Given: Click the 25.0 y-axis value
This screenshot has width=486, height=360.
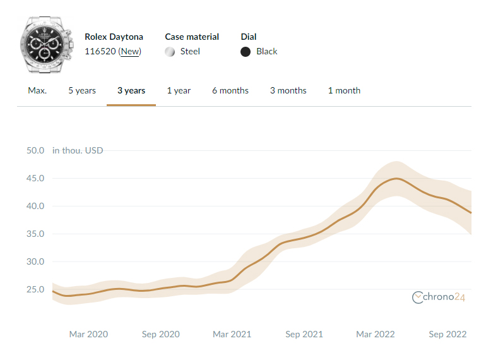Looking at the screenshot, I should point(35,289).
